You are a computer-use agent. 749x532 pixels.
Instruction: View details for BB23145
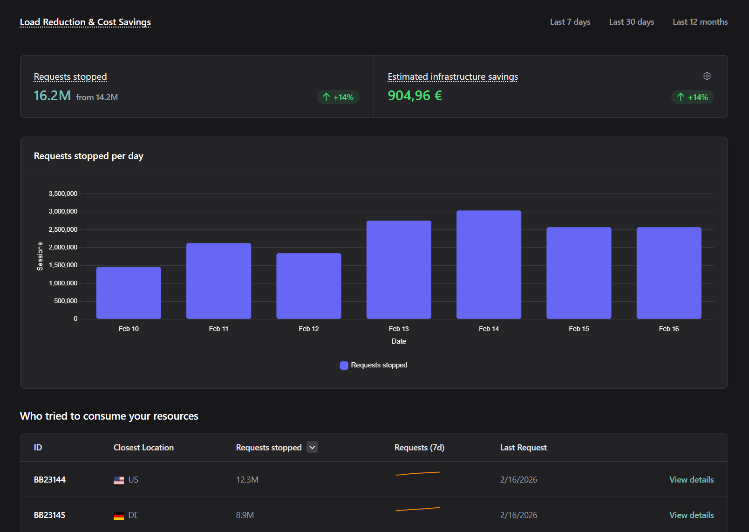tap(691, 515)
